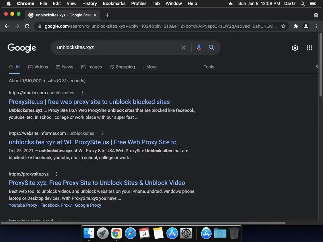Screen dimensions: 323x242
Task: Go back using the browser back arrow
Action: pyautogui.click(x=7, y=26)
